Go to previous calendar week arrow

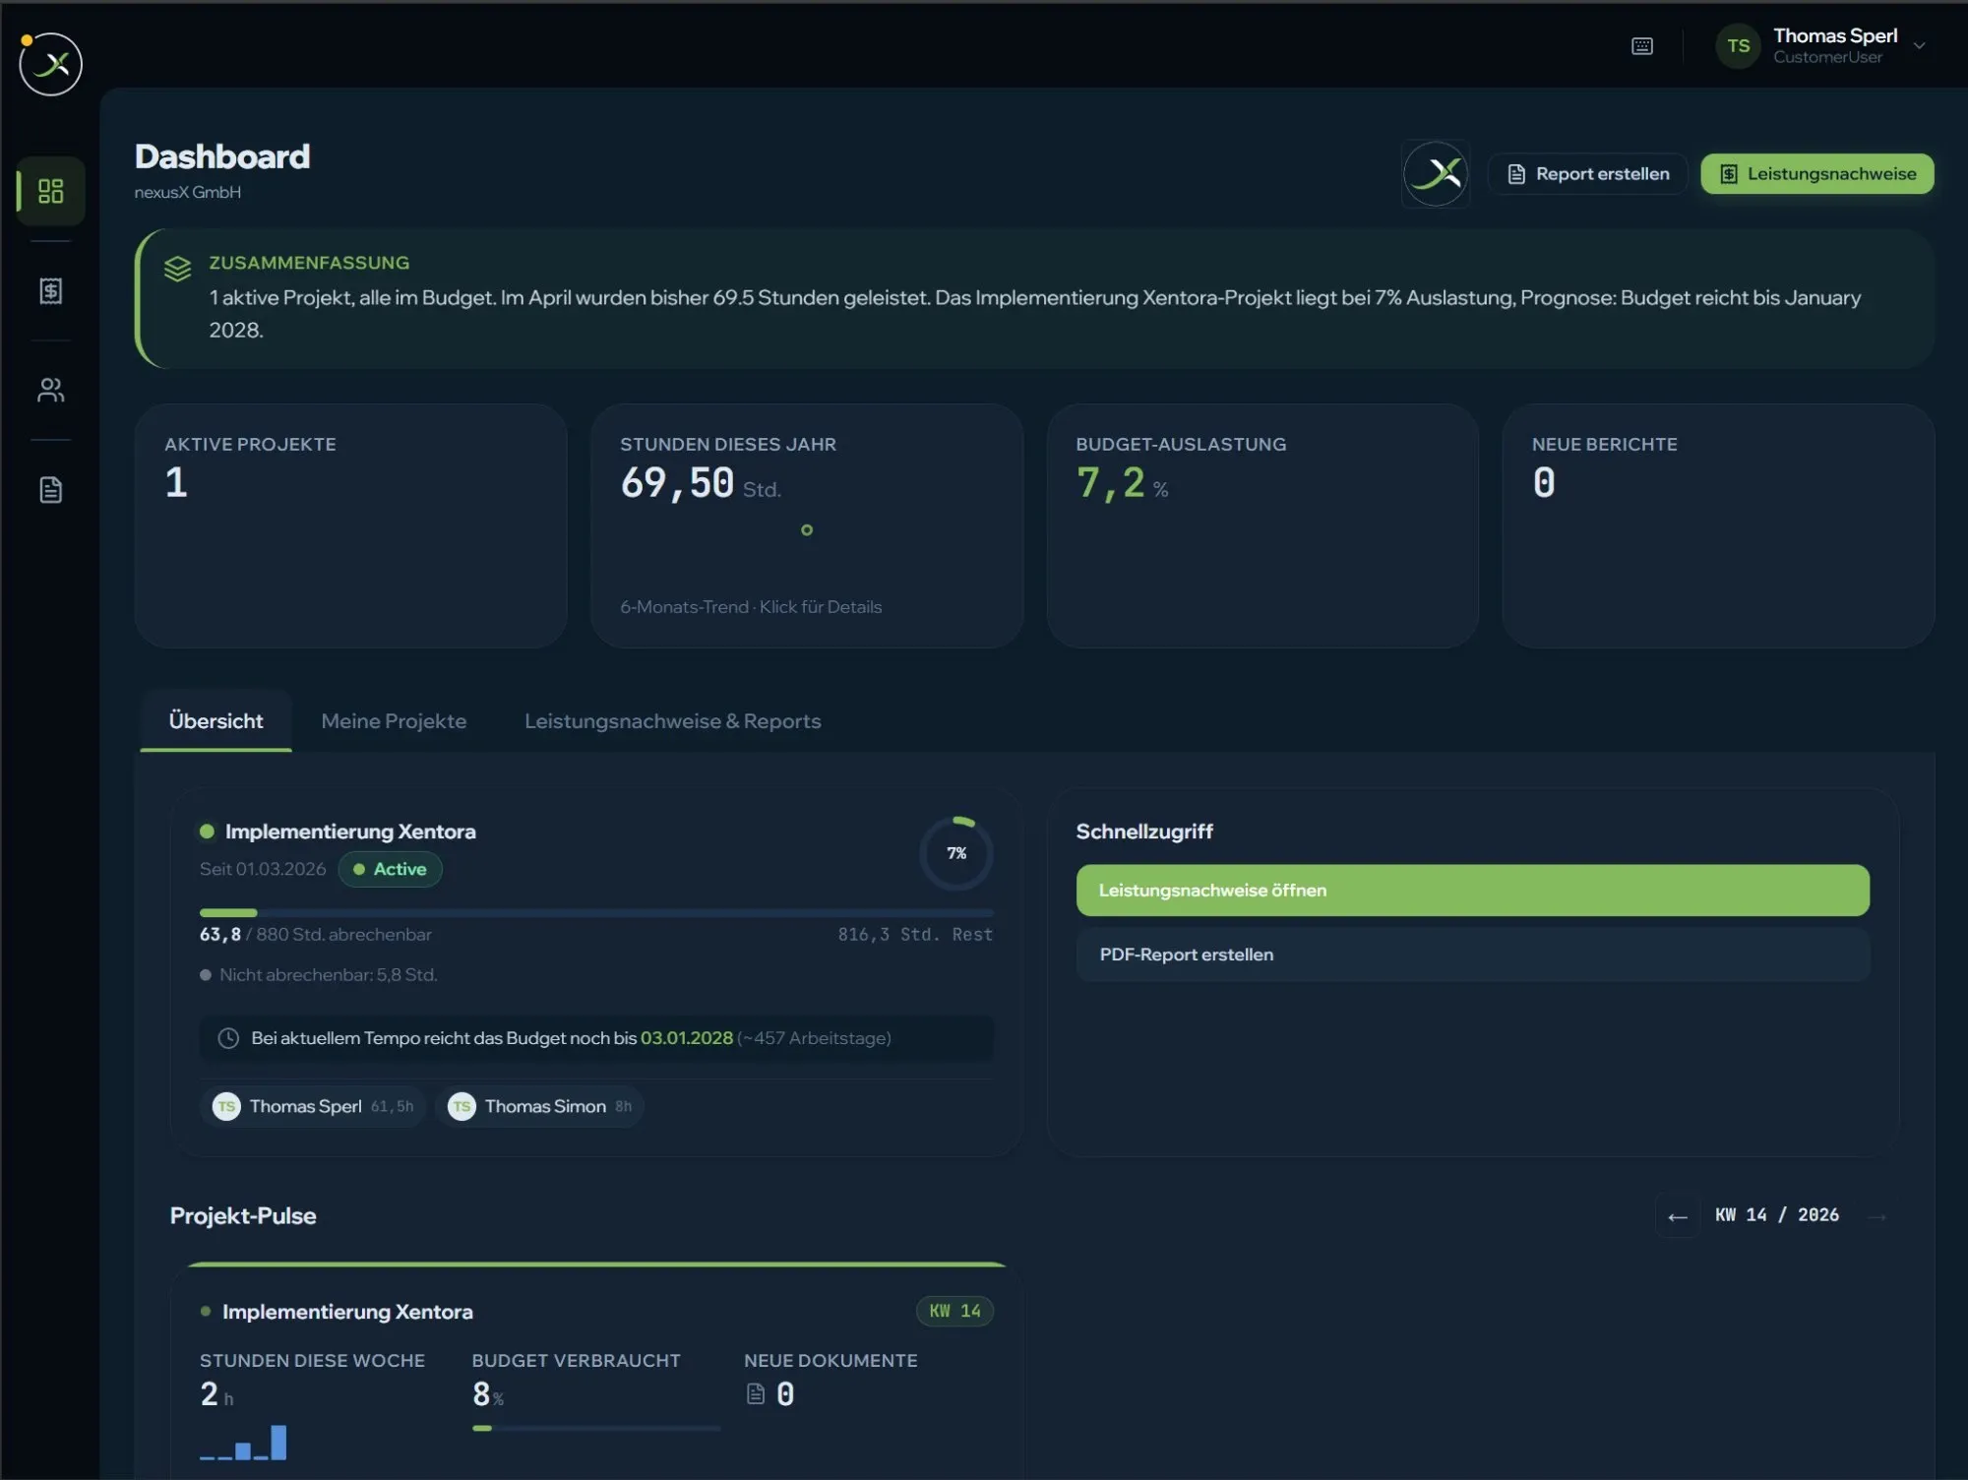tap(1678, 1217)
